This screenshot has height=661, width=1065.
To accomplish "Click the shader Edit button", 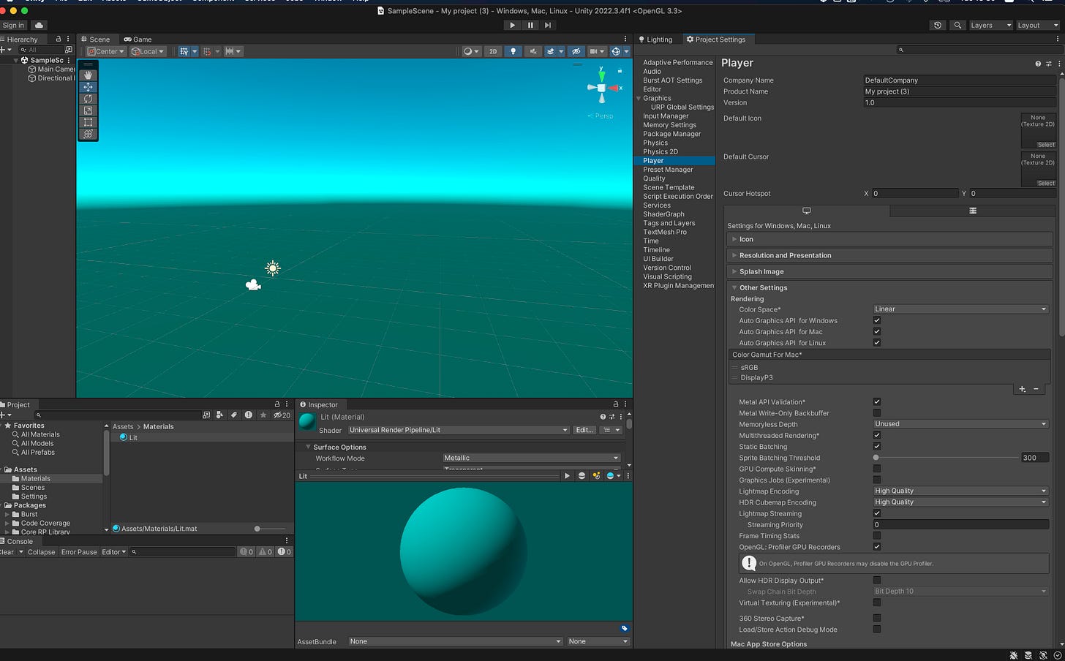I will tap(584, 430).
